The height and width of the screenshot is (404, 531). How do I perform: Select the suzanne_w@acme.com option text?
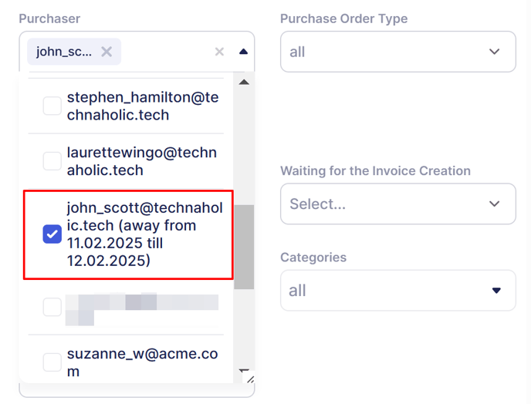coord(142,362)
